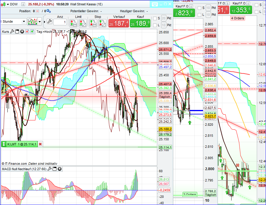Click the 4 Orders label
The width and height of the screenshot is (266, 205).
237,18
